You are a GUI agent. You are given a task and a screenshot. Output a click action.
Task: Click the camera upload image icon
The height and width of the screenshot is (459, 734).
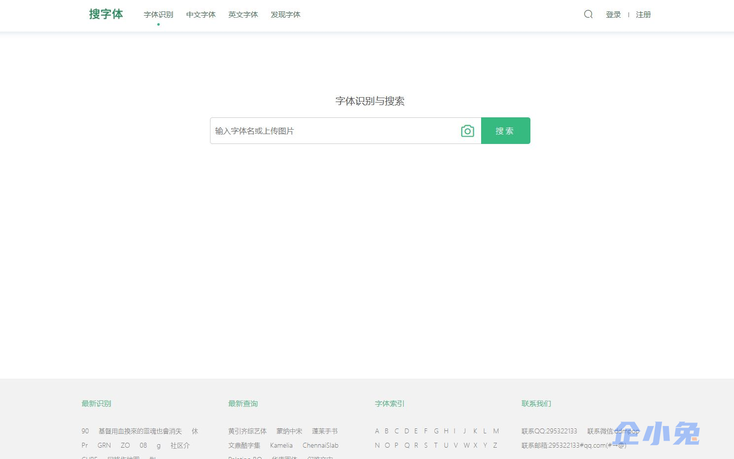(467, 131)
